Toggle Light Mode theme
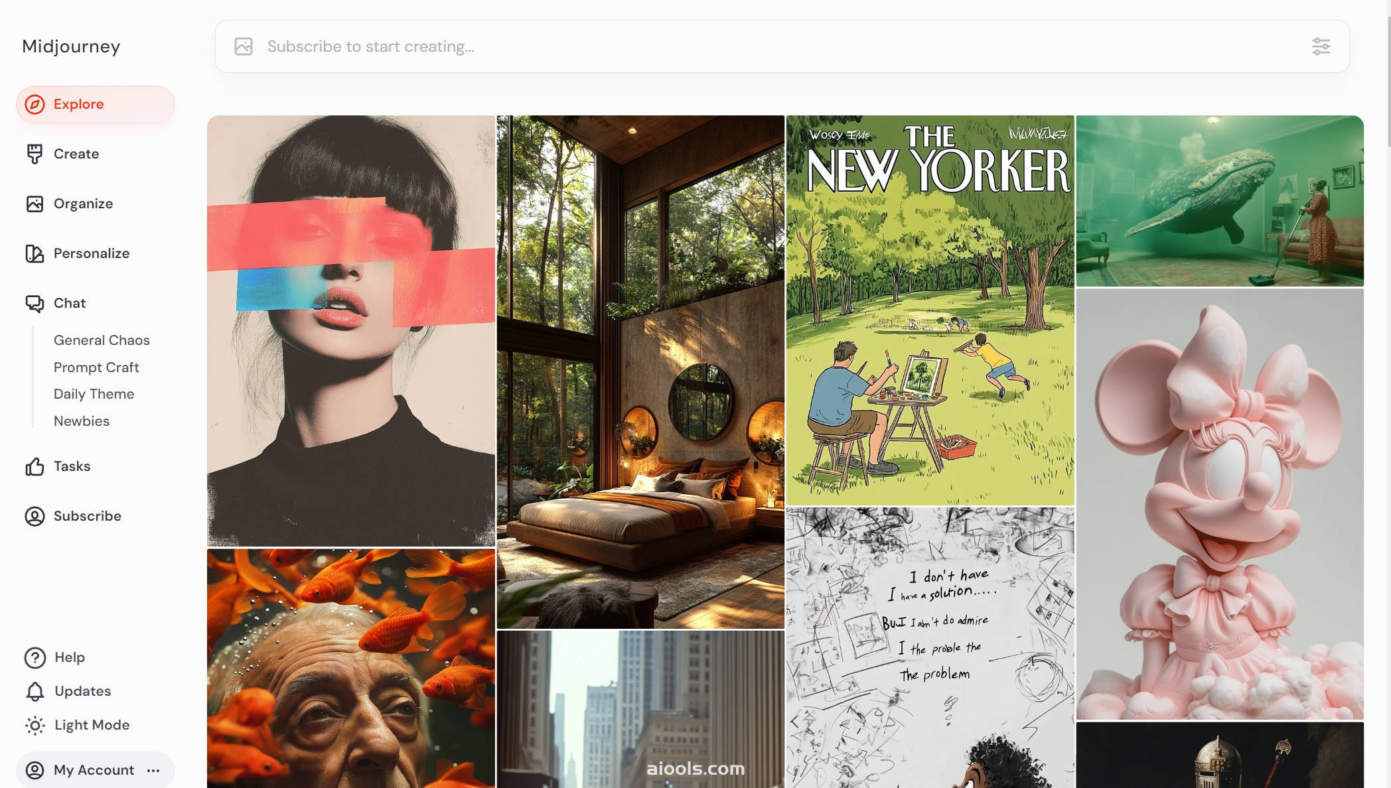Viewport: 1391px width, 788px height. click(77, 725)
